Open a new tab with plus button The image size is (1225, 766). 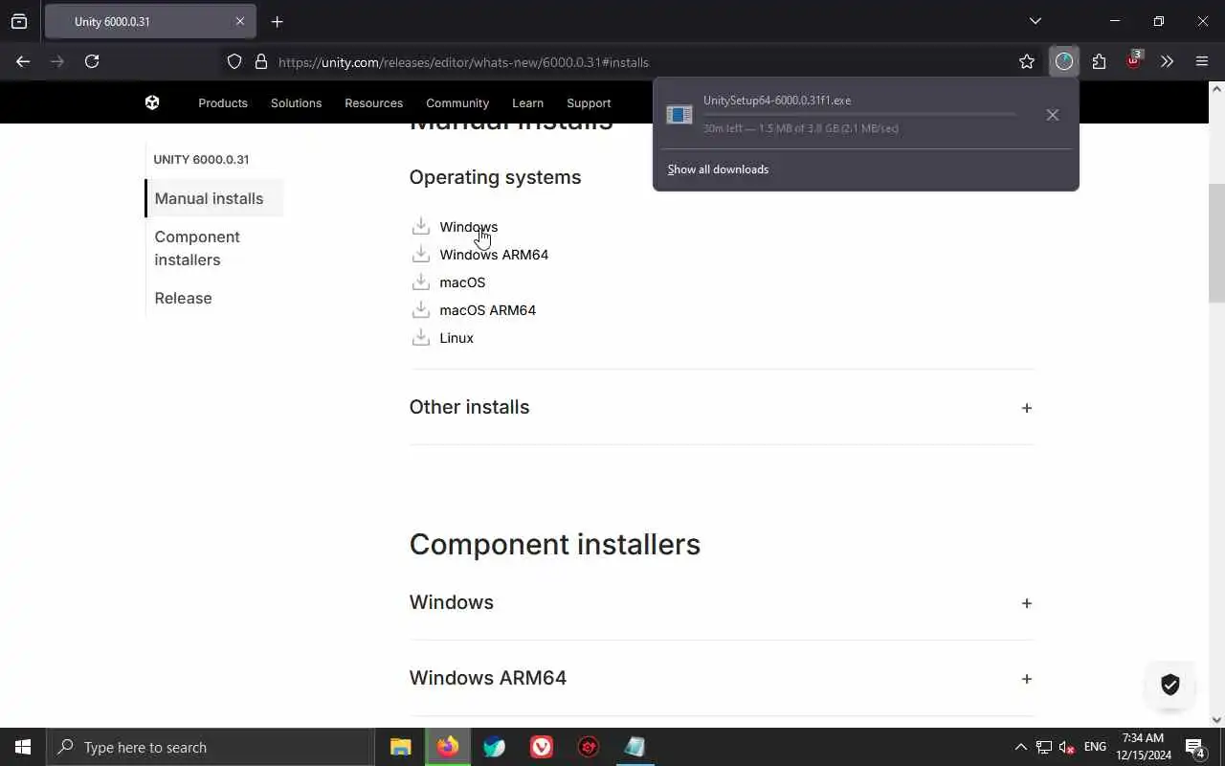[277, 21]
